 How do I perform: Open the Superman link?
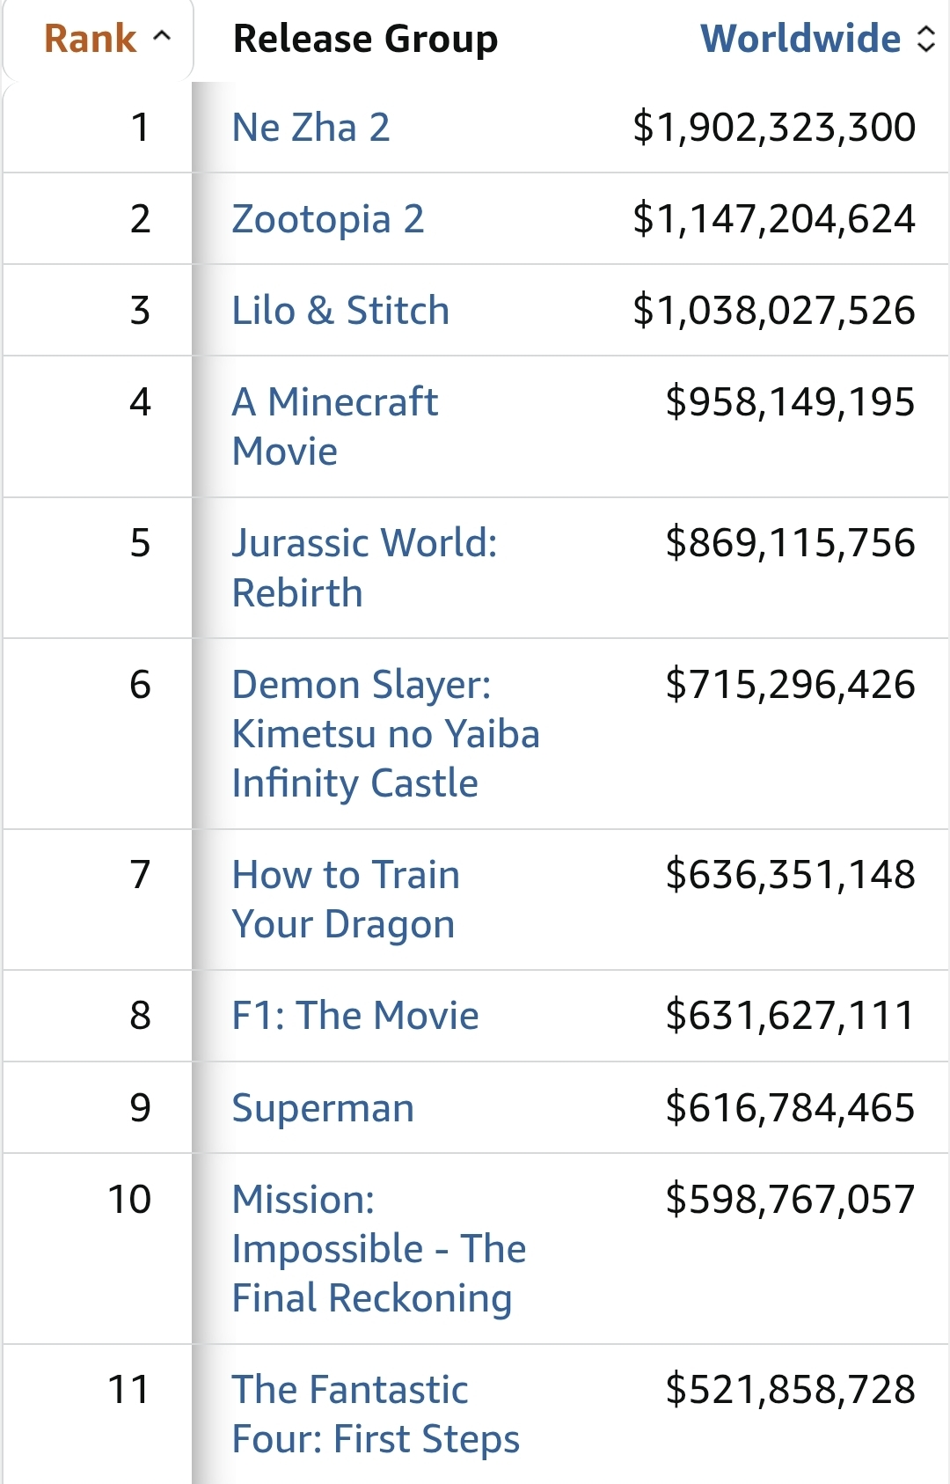(x=323, y=1107)
